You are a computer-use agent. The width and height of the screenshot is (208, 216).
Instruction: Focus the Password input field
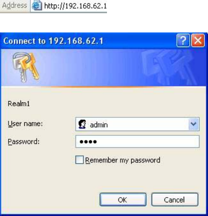(x=137, y=141)
